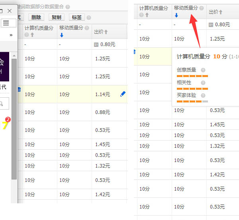Sort ascending by 计算机质量分 in the 删除-toolbar table
The height and width of the screenshot is (220, 239).
pos(32,35)
